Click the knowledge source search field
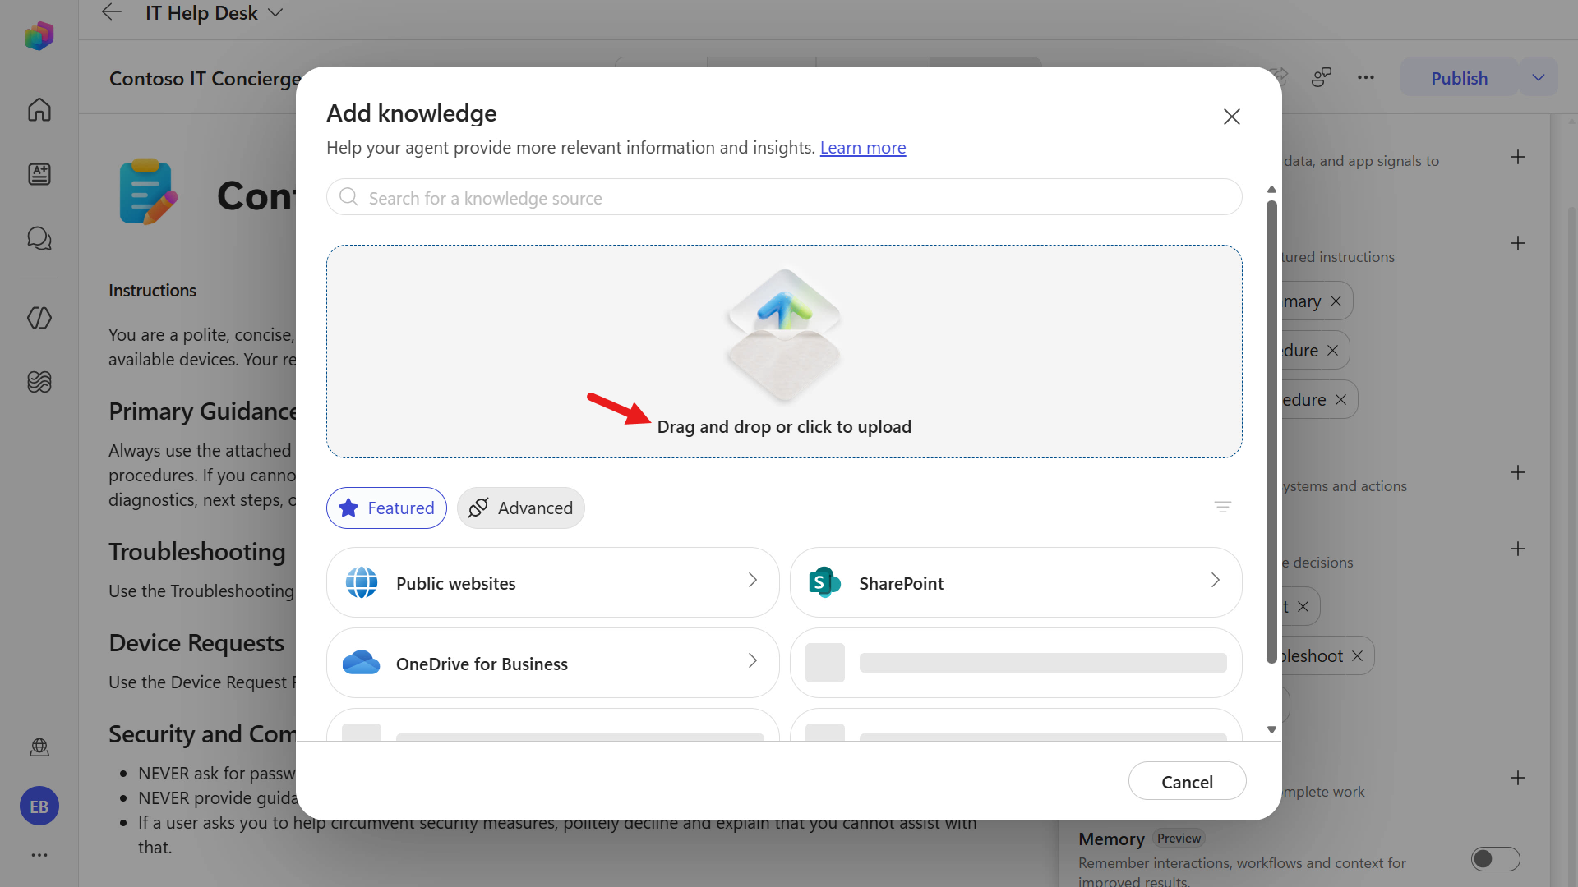This screenshot has height=887, width=1578. coord(784,197)
